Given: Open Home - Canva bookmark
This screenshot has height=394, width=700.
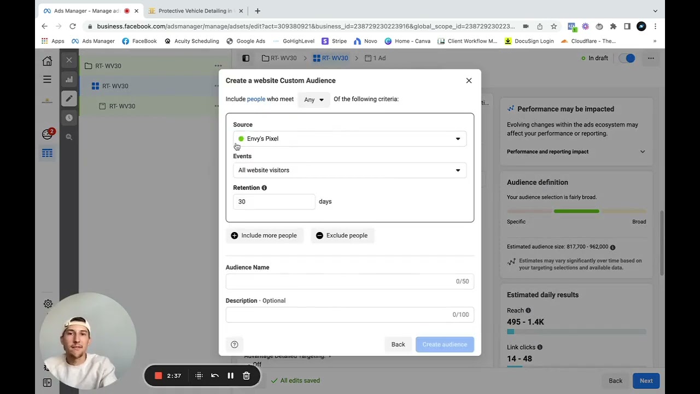Looking at the screenshot, I should tap(407, 41).
